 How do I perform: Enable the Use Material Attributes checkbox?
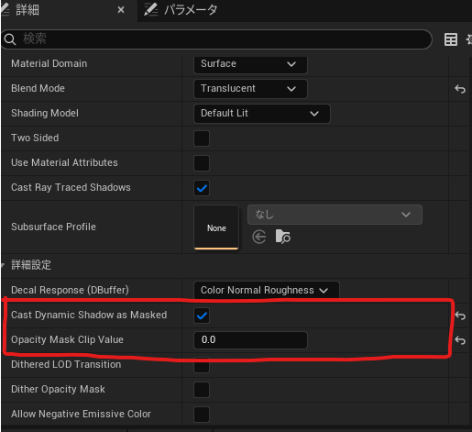(x=202, y=163)
